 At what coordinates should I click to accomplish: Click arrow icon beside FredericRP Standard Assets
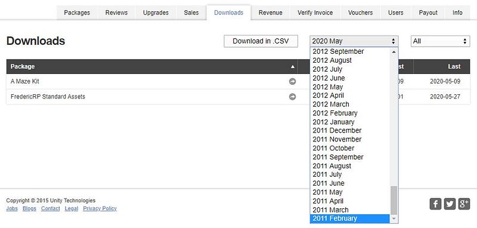[x=292, y=97]
